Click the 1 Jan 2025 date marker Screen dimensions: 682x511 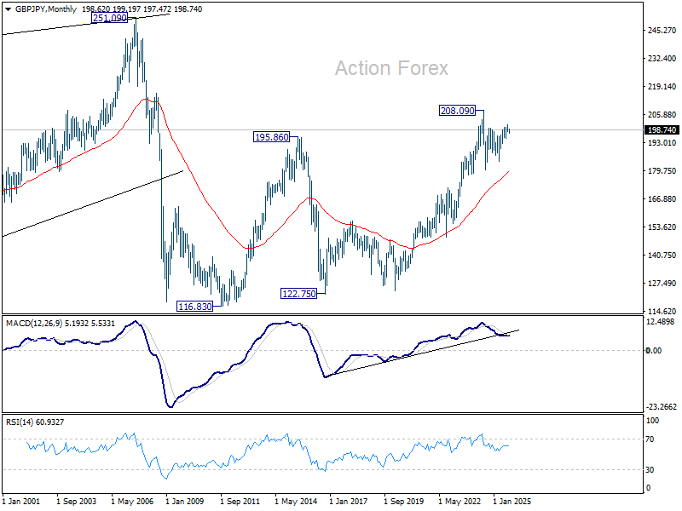click(512, 501)
